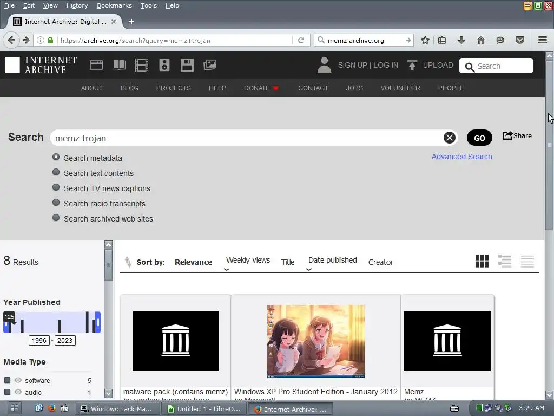The image size is (554, 416).
Task: Switch to Untitled 1 LibreOffice taskbar item
Action: pos(204,409)
